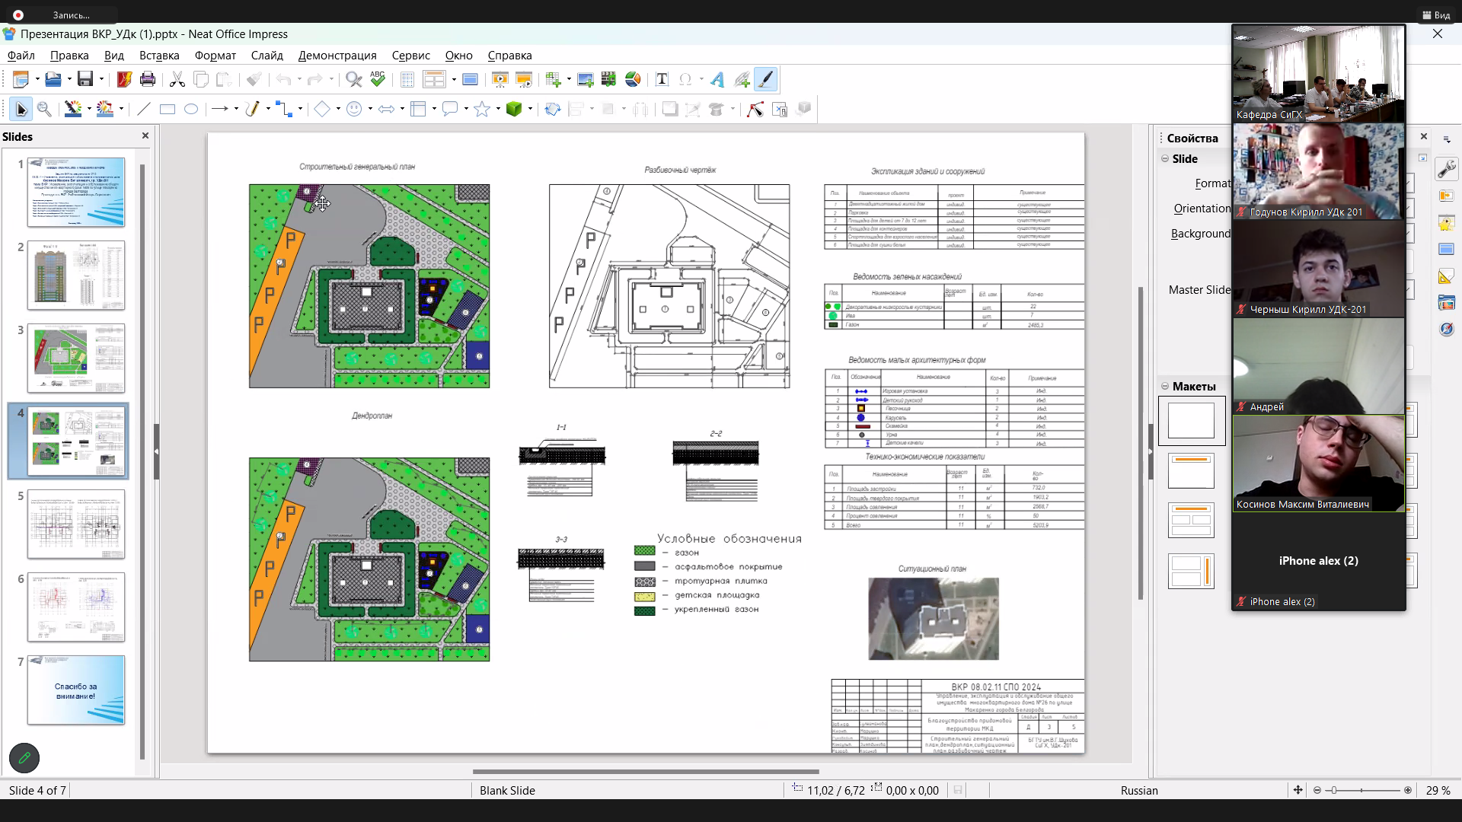Toggle Display Grid on the toolbar

(x=407, y=79)
